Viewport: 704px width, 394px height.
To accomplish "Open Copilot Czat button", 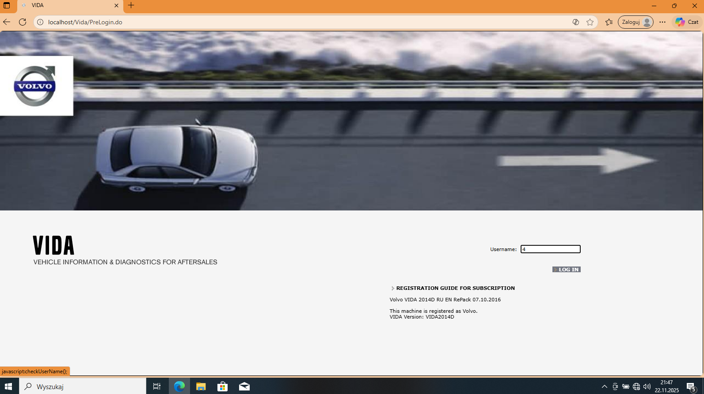I will pos(687,22).
